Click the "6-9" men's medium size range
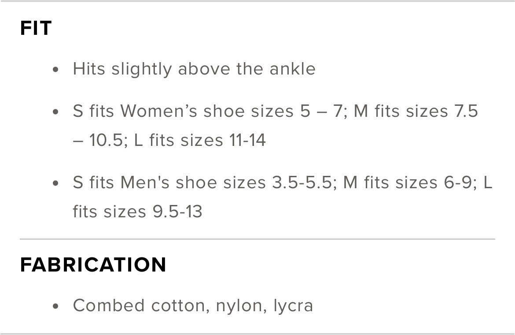 pos(457,182)
